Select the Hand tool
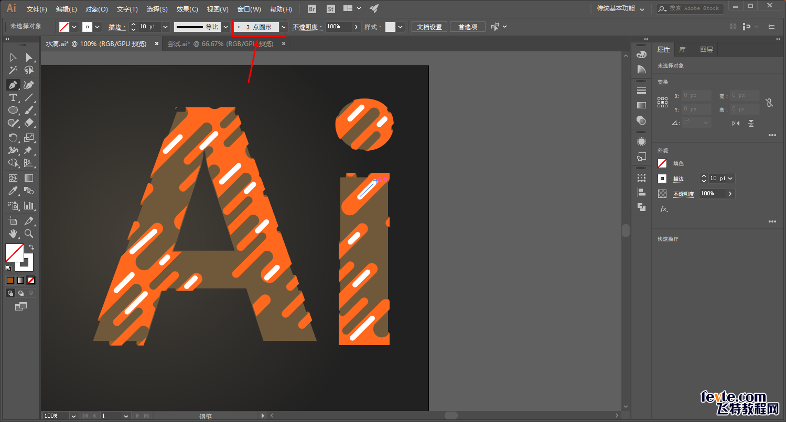The image size is (786, 422). [13, 234]
